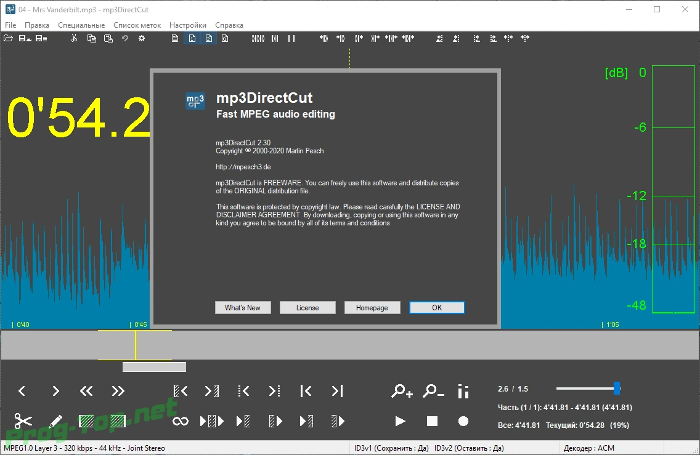Open the Правка menu
Viewport: 700px width, 455px height.
pyautogui.click(x=36, y=25)
